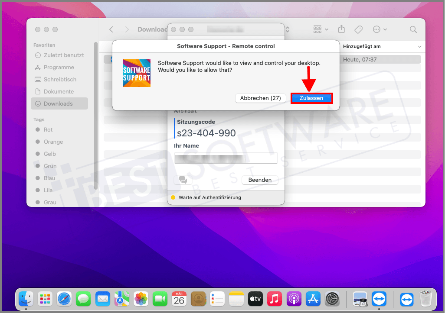Select the Rot tag color swatch
Viewport: 445px width, 313px height.
[x=39, y=129]
